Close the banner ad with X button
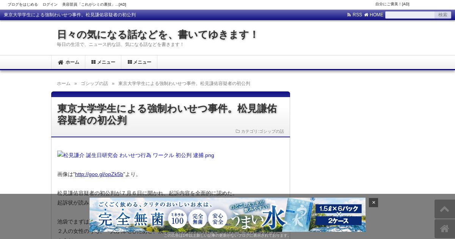 [373, 203]
